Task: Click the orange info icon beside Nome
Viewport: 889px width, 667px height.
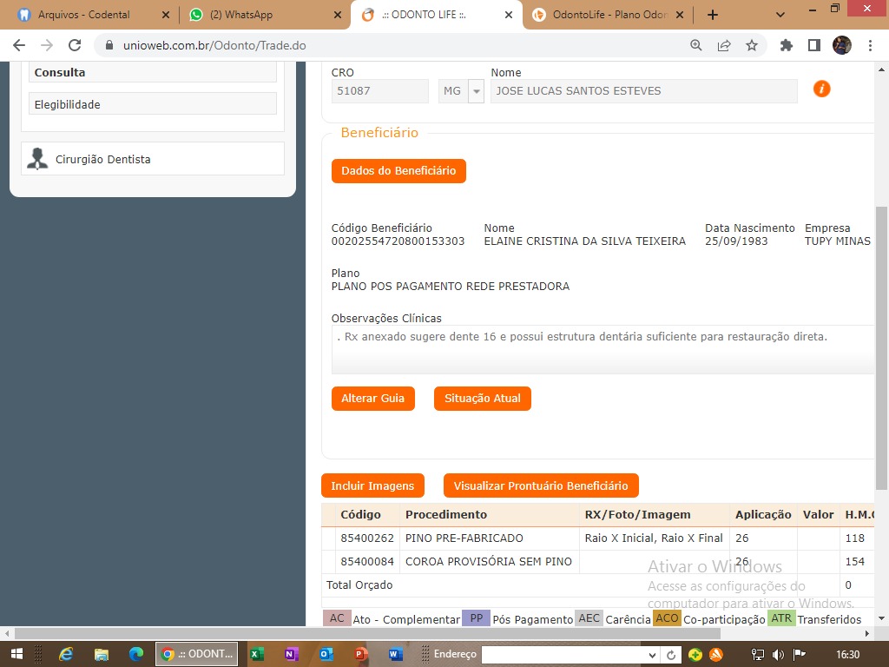Action: [821, 89]
